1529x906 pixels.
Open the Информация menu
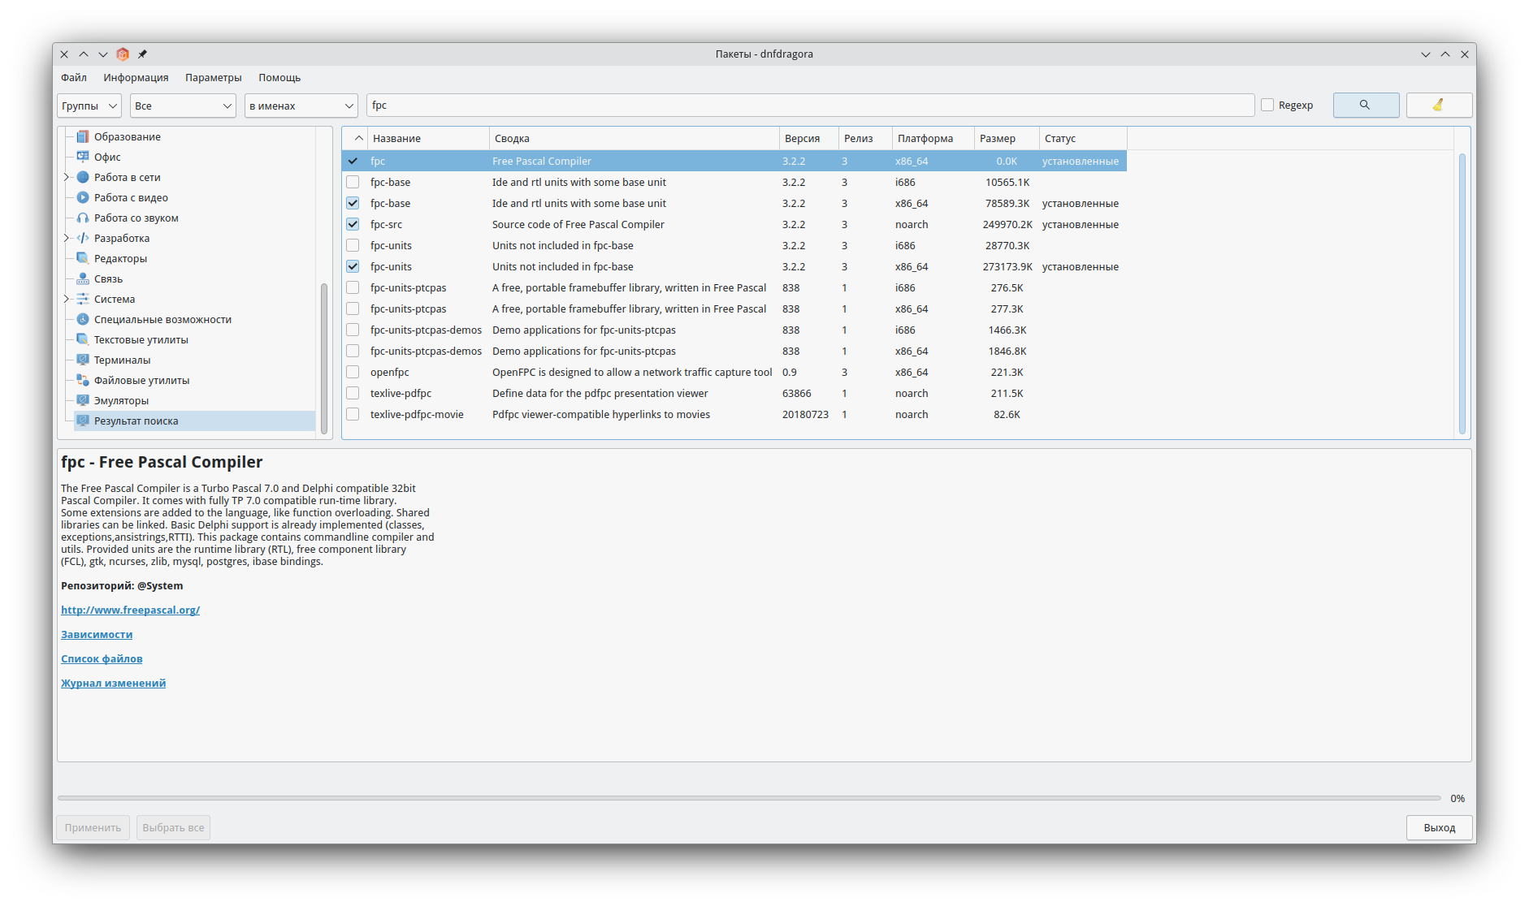[x=136, y=78]
